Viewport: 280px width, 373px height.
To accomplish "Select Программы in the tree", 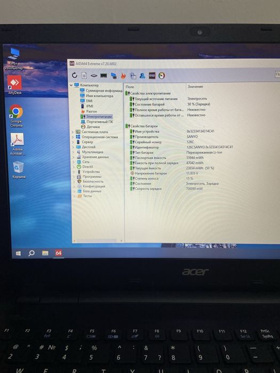I will click(x=89, y=177).
